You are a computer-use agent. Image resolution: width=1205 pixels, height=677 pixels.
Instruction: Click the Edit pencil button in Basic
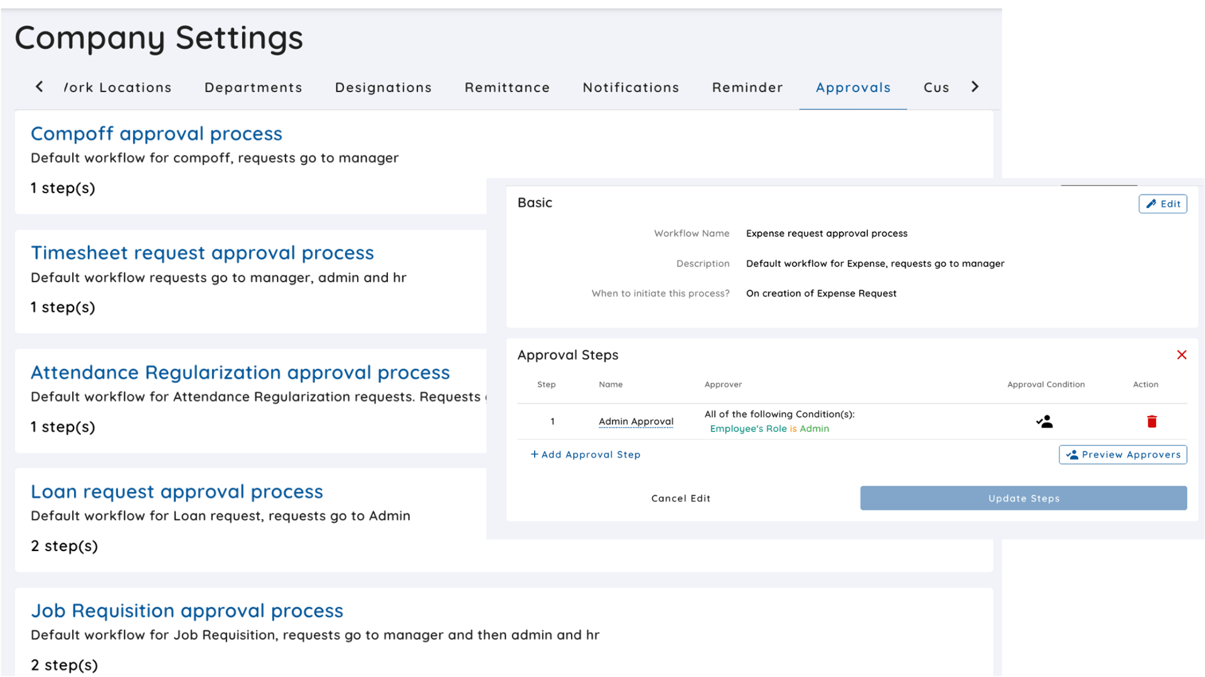(x=1162, y=204)
